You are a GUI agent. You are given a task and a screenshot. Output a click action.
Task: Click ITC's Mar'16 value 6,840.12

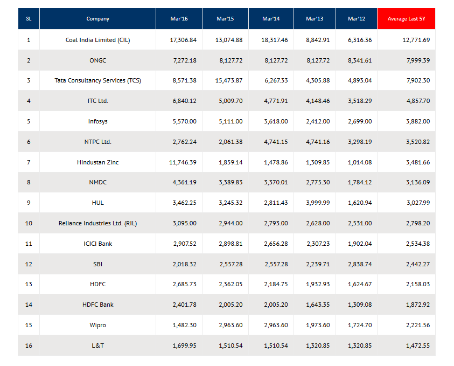pos(184,101)
